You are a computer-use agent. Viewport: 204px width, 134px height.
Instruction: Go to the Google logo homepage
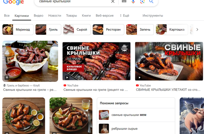click(13, 2)
